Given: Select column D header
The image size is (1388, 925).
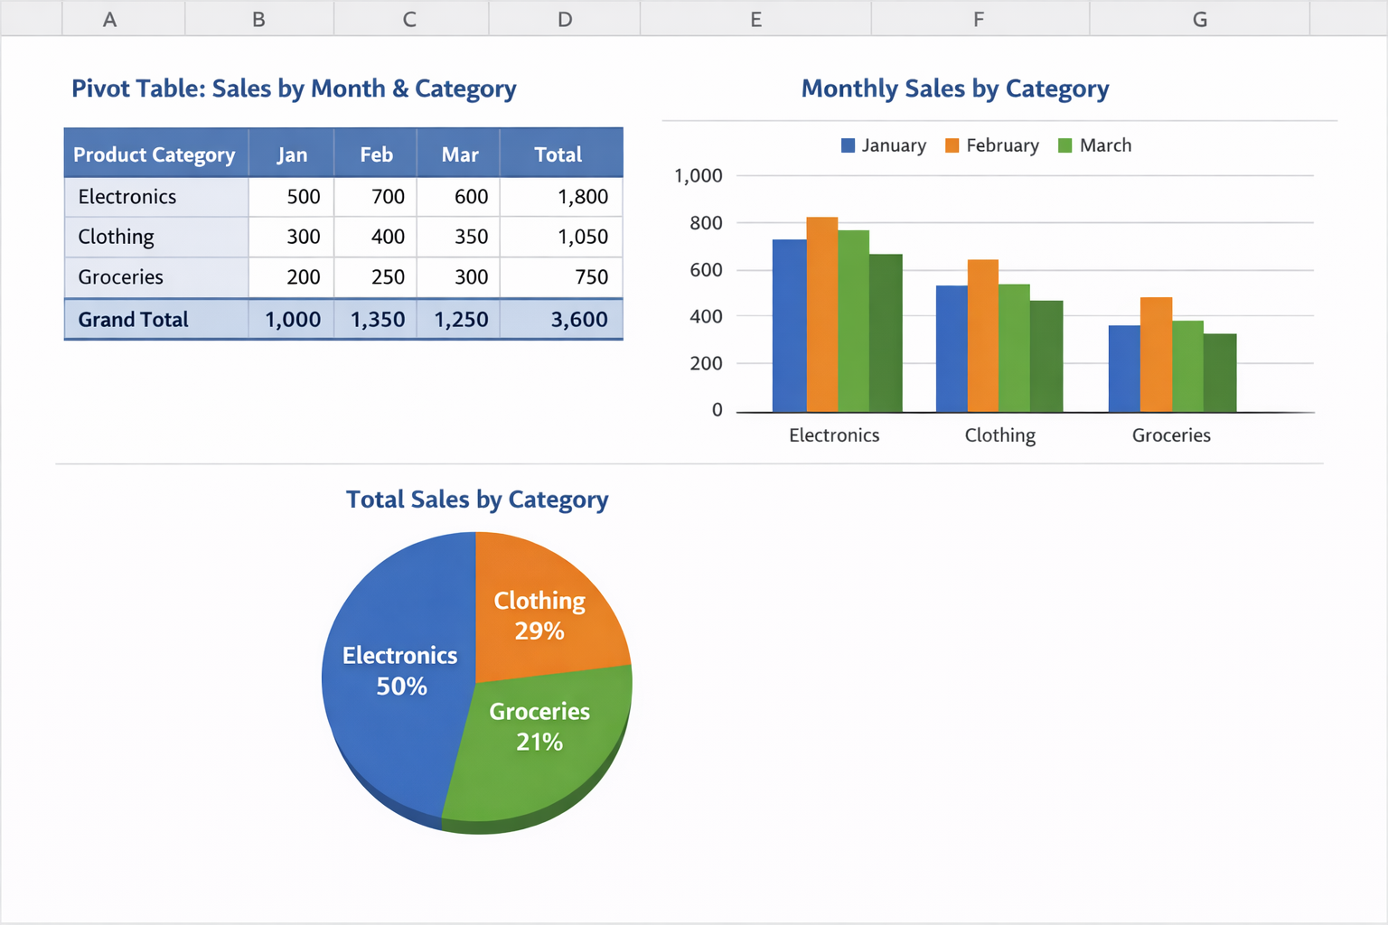Looking at the screenshot, I should (x=565, y=19).
